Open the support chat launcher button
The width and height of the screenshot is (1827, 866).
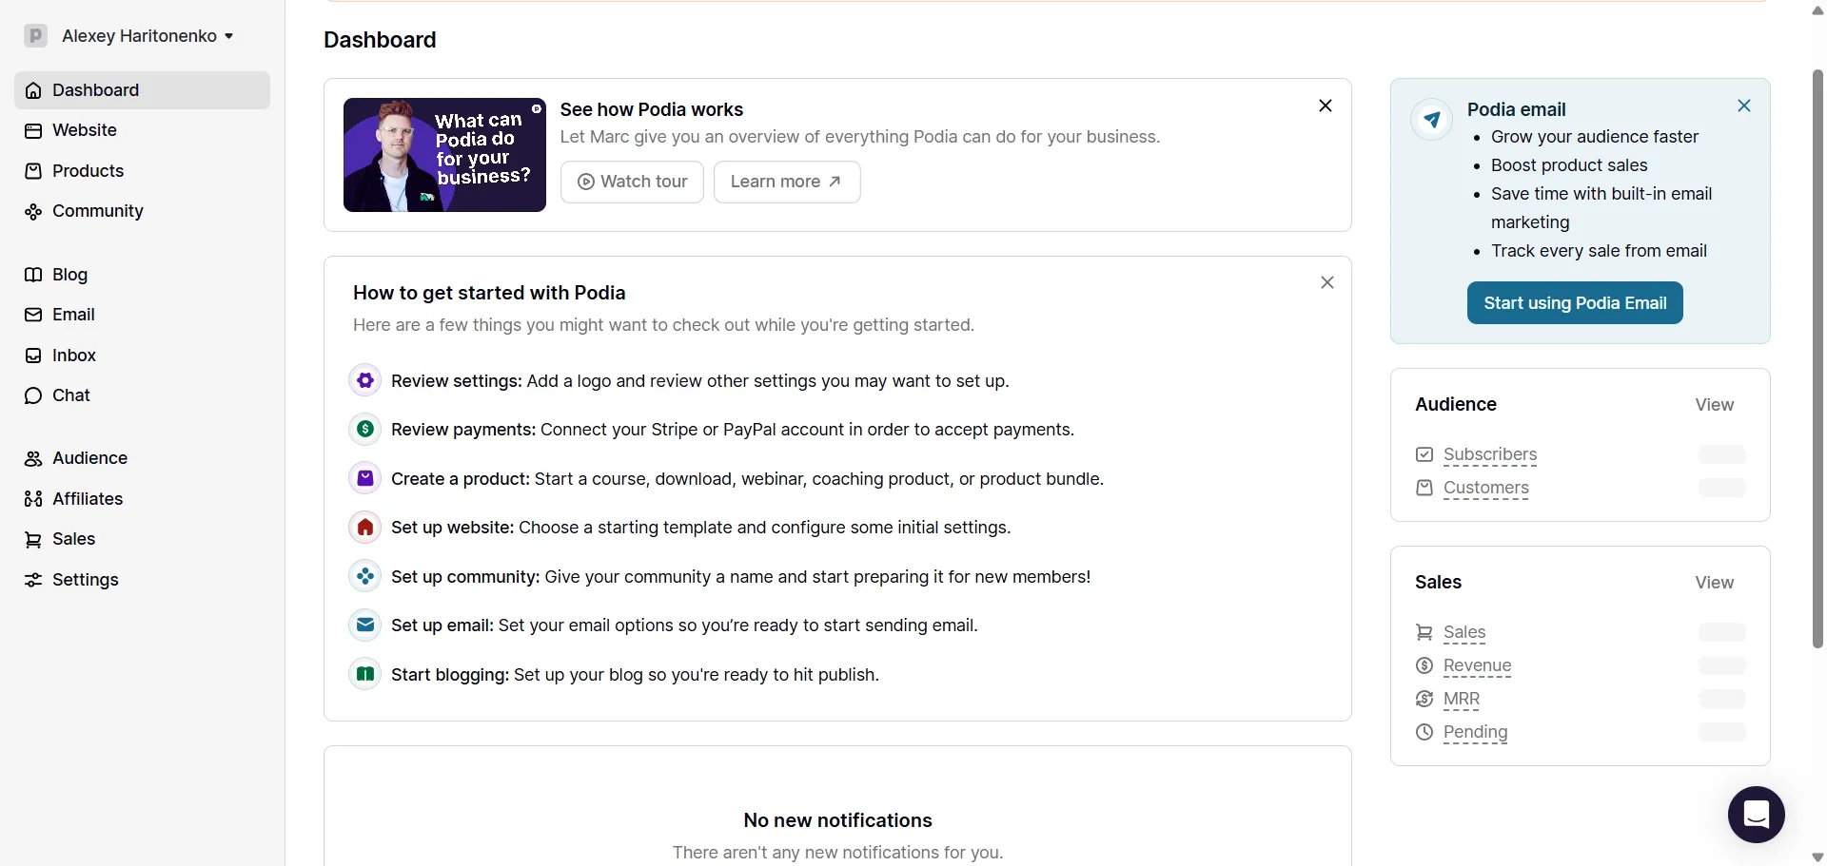(x=1757, y=815)
